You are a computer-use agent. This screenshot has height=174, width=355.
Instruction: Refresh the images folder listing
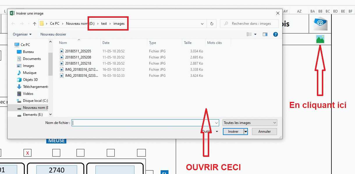point(212,24)
